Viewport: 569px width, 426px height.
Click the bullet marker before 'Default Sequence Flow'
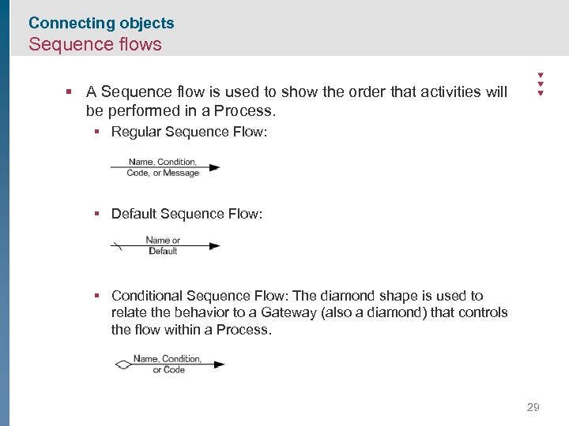coord(96,214)
